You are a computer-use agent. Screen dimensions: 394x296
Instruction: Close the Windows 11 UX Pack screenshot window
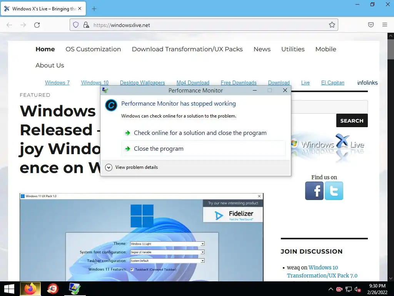coord(259,196)
